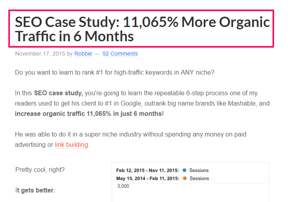Click bold 'increase organic traffic 11,065%' text
Screen dimensions: 288x202
(63, 114)
